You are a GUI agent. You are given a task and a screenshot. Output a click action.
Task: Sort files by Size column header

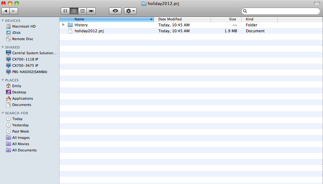pos(232,19)
